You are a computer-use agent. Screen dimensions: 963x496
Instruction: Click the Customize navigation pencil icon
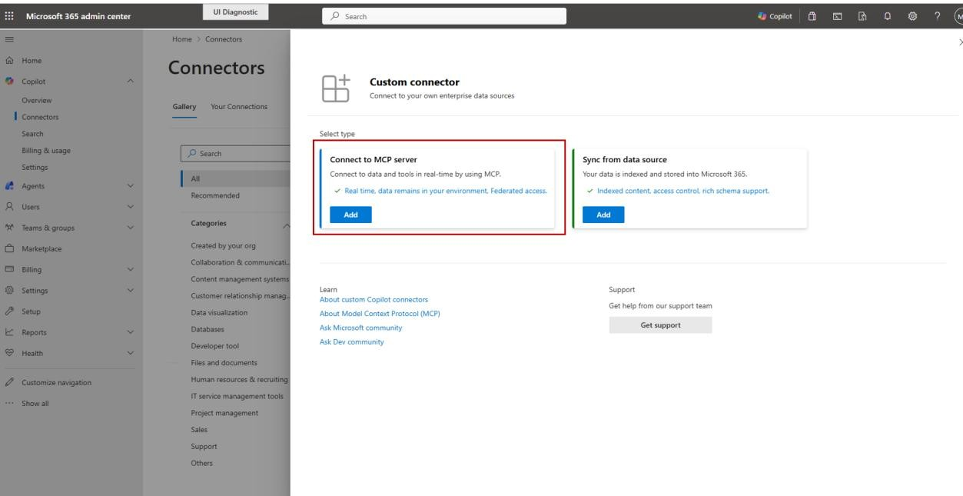pyautogui.click(x=10, y=382)
